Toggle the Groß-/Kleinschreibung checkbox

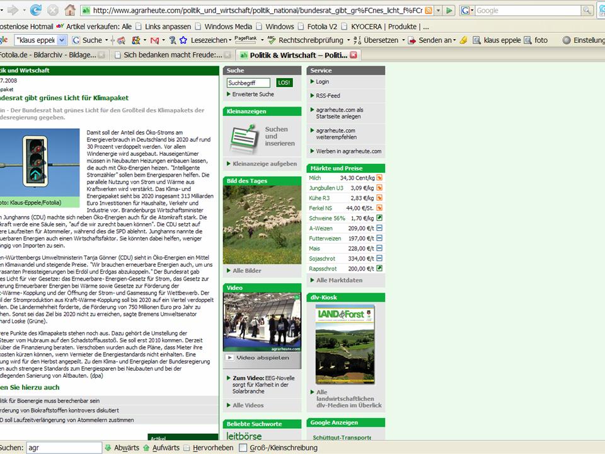pyautogui.click(x=243, y=448)
